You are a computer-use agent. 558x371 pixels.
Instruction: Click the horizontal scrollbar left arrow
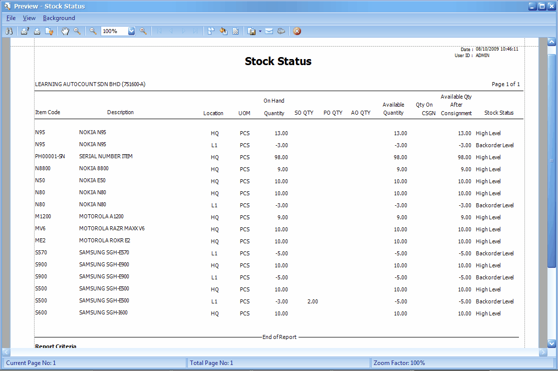[x=6, y=352]
